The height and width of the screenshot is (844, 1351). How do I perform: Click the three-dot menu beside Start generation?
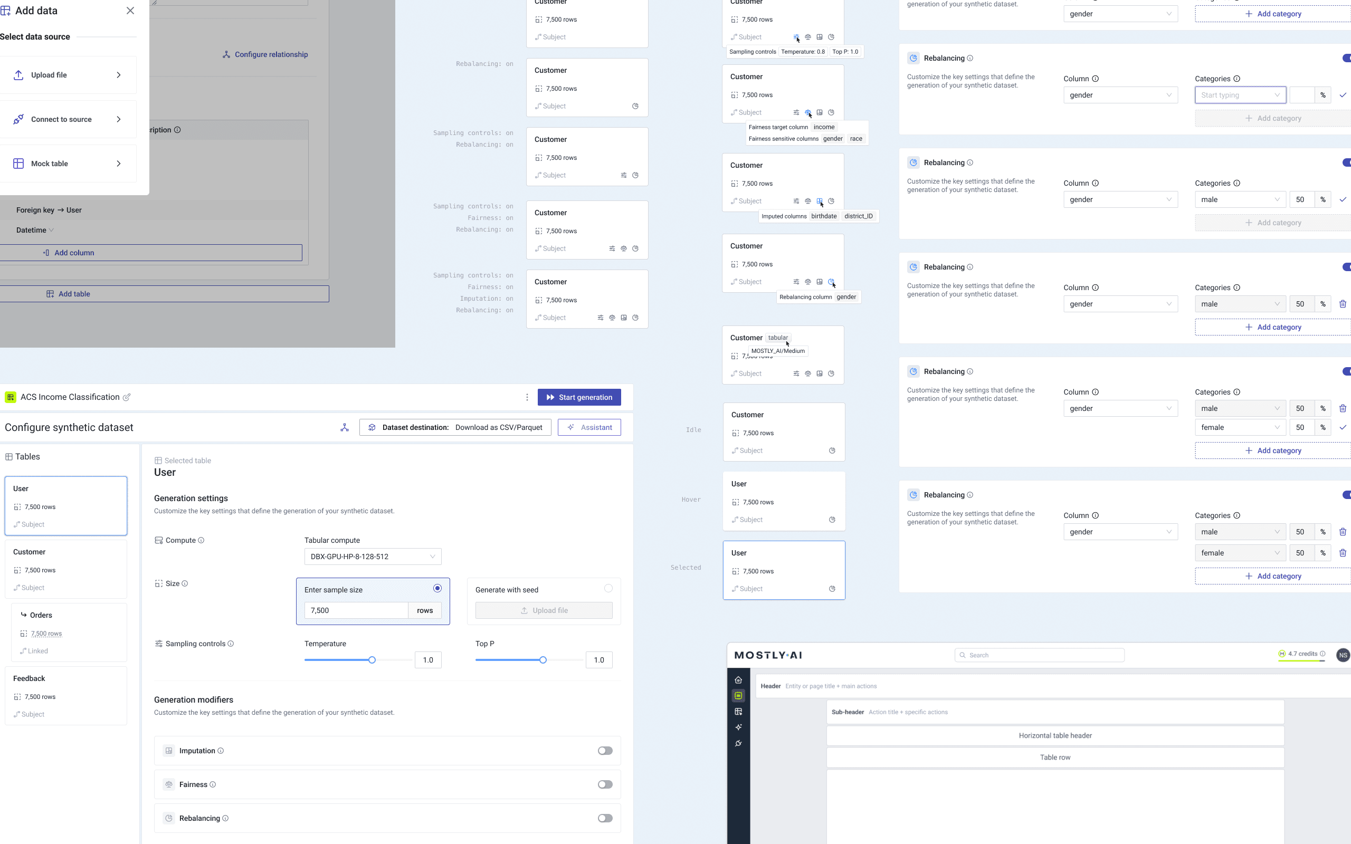527,397
